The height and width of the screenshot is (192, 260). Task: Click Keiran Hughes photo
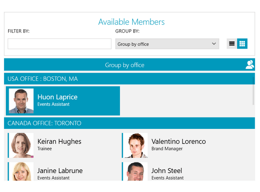pos(21,145)
